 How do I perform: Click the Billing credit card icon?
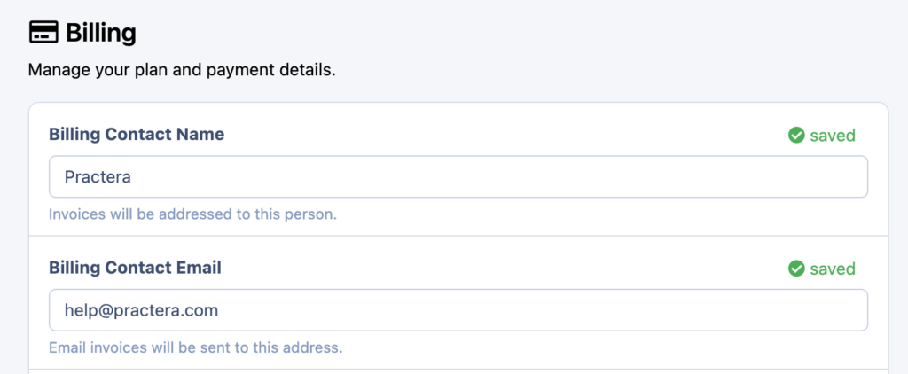tap(43, 33)
